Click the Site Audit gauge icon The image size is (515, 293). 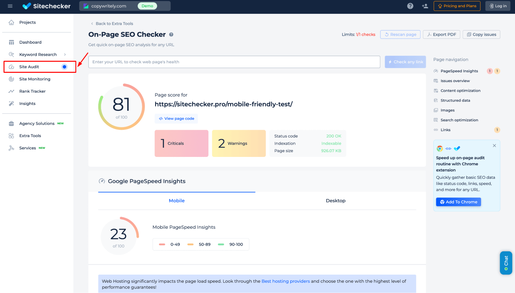11,67
